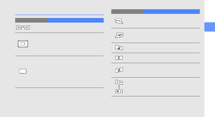Screen dimensions: 215x117
Task: Click the left soft key icon
Action: 19,27
